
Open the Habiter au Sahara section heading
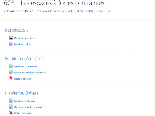(22, 93)
